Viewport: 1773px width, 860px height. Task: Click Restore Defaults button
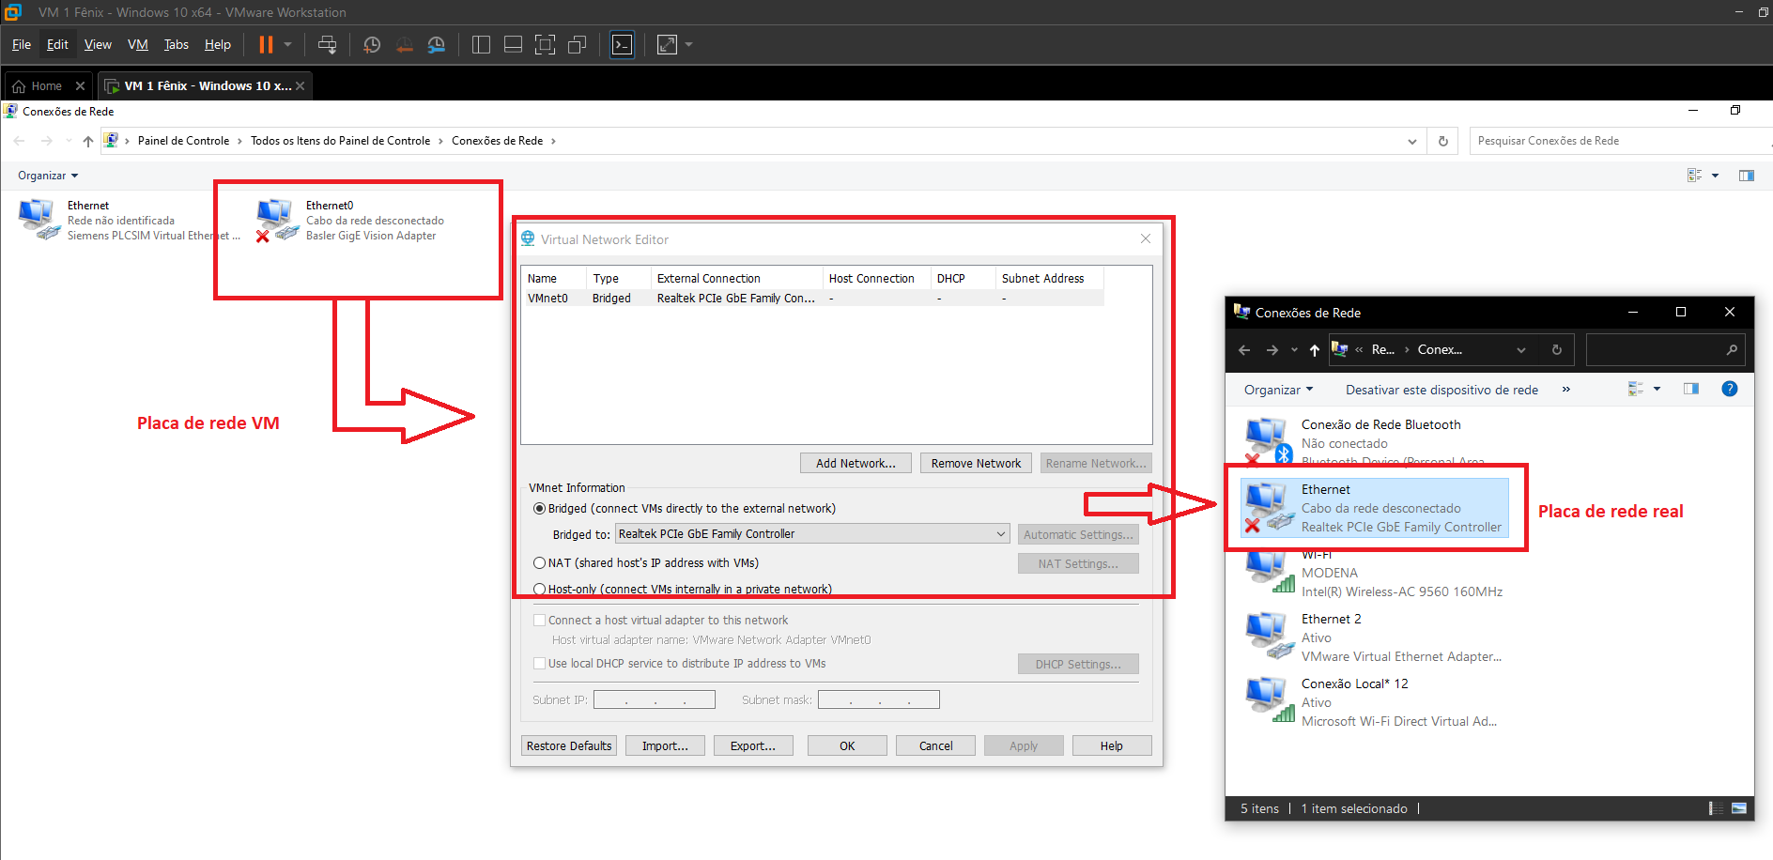click(569, 745)
